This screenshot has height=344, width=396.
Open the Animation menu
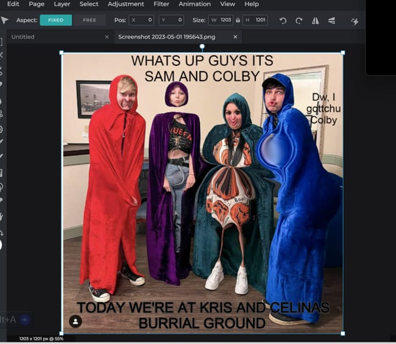coord(194,4)
